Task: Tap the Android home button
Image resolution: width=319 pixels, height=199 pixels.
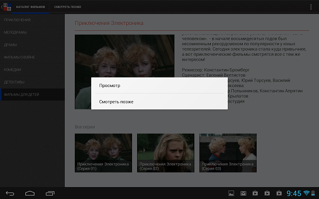Action: pyautogui.click(x=30, y=194)
